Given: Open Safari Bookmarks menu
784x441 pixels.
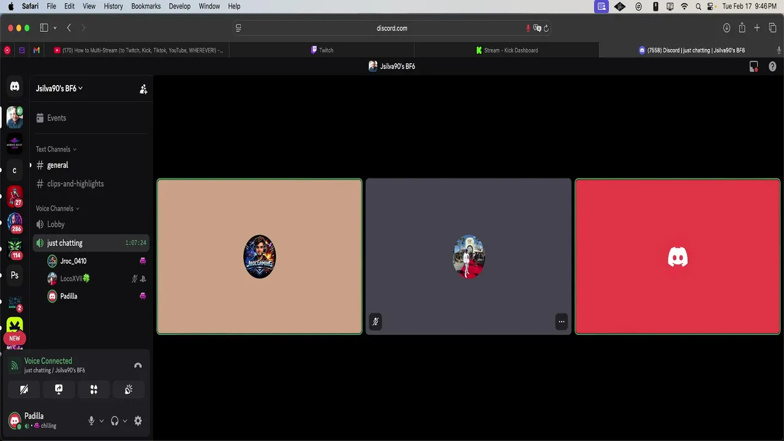Looking at the screenshot, I should tap(146, 6).
